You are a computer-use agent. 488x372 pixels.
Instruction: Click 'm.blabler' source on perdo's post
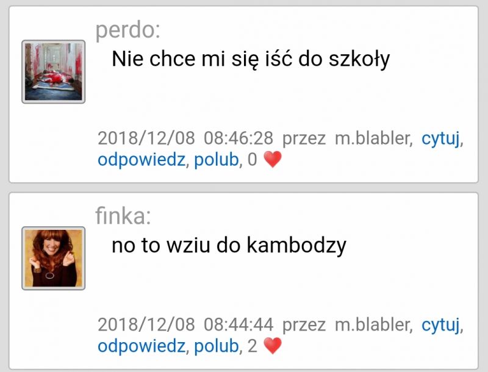(373, 138)
